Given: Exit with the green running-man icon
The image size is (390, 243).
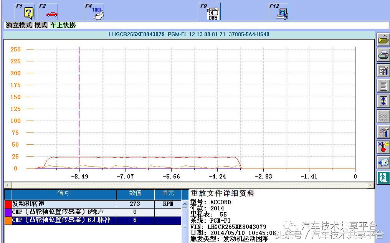Looking at the screenshot, I should tap(383, 178).
